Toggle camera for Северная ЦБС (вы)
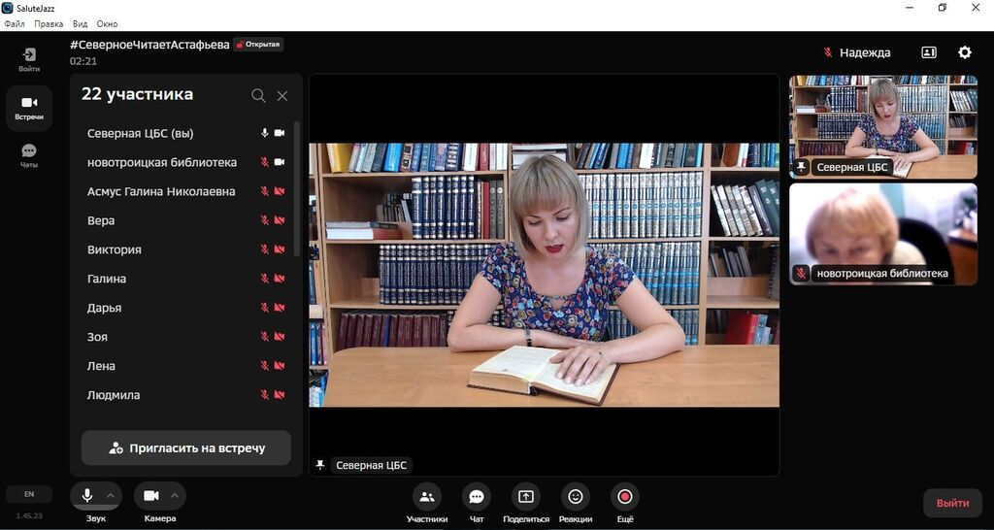Image resolution: width=994 pixels, height=530 pixels. pos(280,133)
